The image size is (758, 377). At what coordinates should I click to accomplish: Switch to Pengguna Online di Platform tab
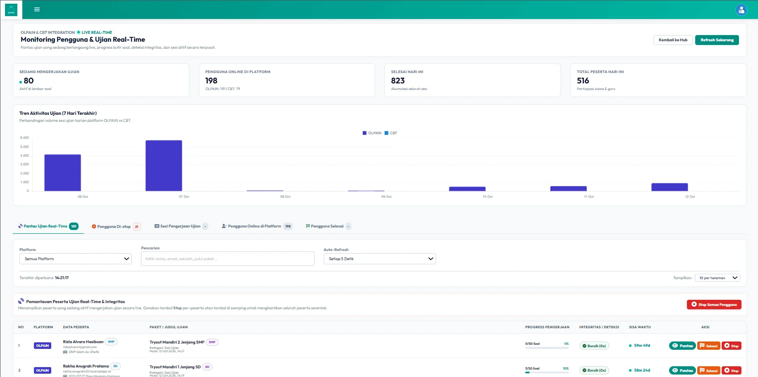click(x=257, y=226)
